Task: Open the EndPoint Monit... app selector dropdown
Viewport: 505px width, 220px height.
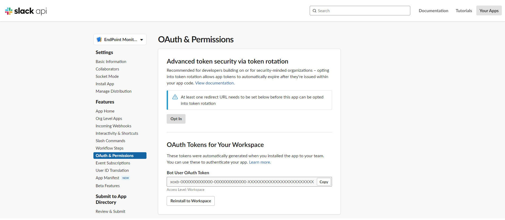Action: tap(120, 39)
